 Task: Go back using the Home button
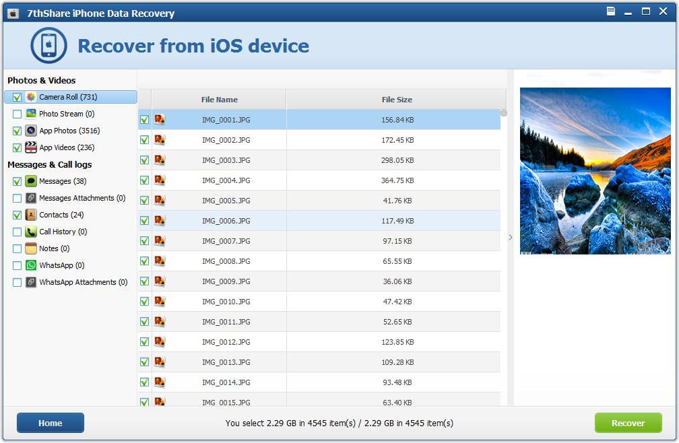[x=51, y=423]
